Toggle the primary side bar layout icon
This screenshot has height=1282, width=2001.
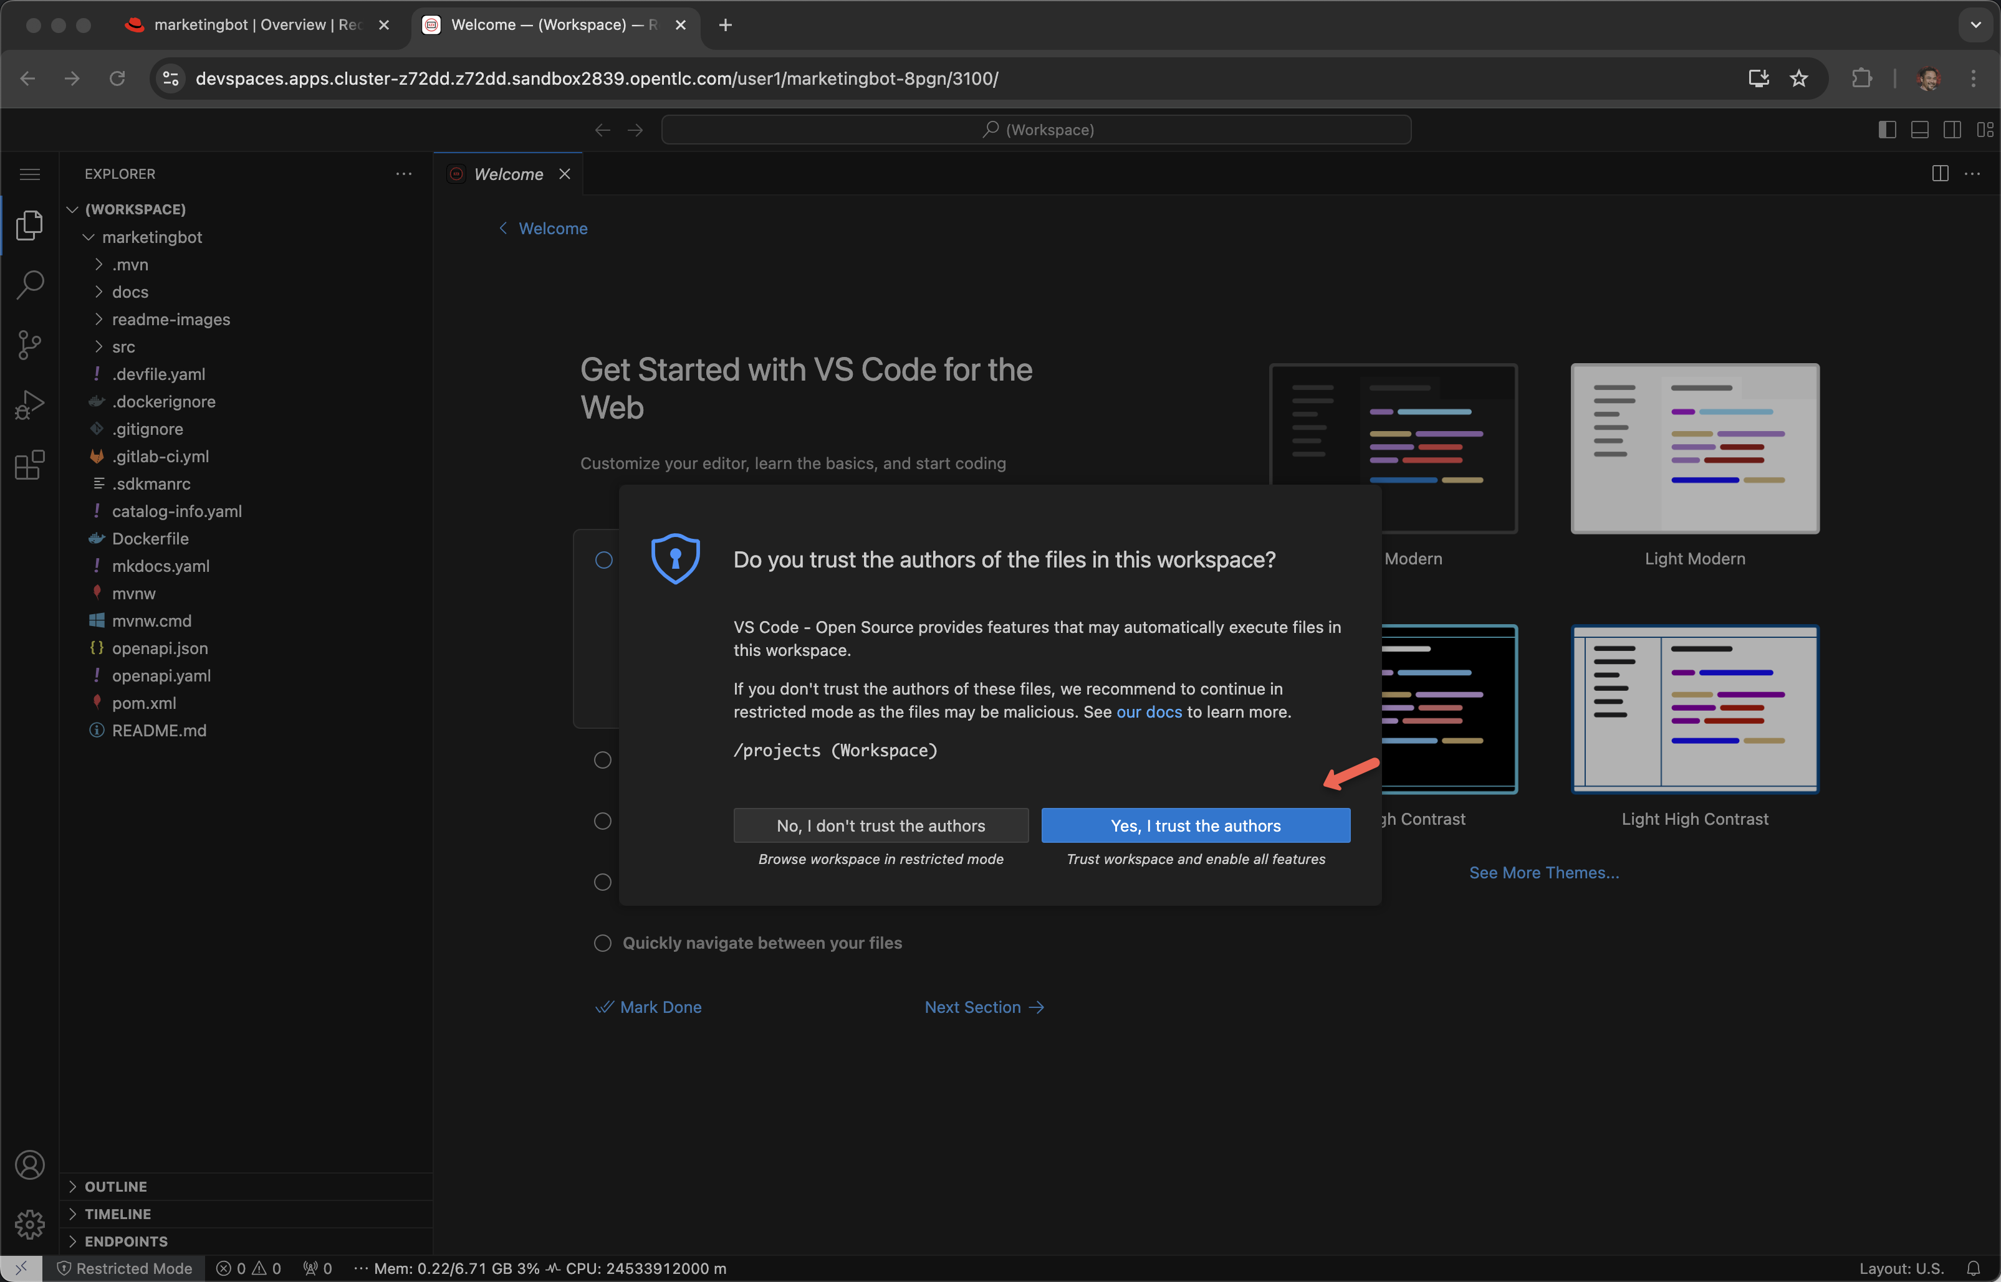[x=1887, y=130]
